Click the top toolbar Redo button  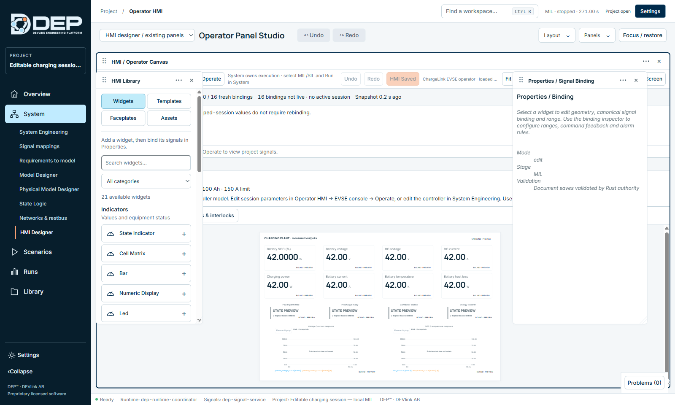pyautogui.click(x=349, y=35)
